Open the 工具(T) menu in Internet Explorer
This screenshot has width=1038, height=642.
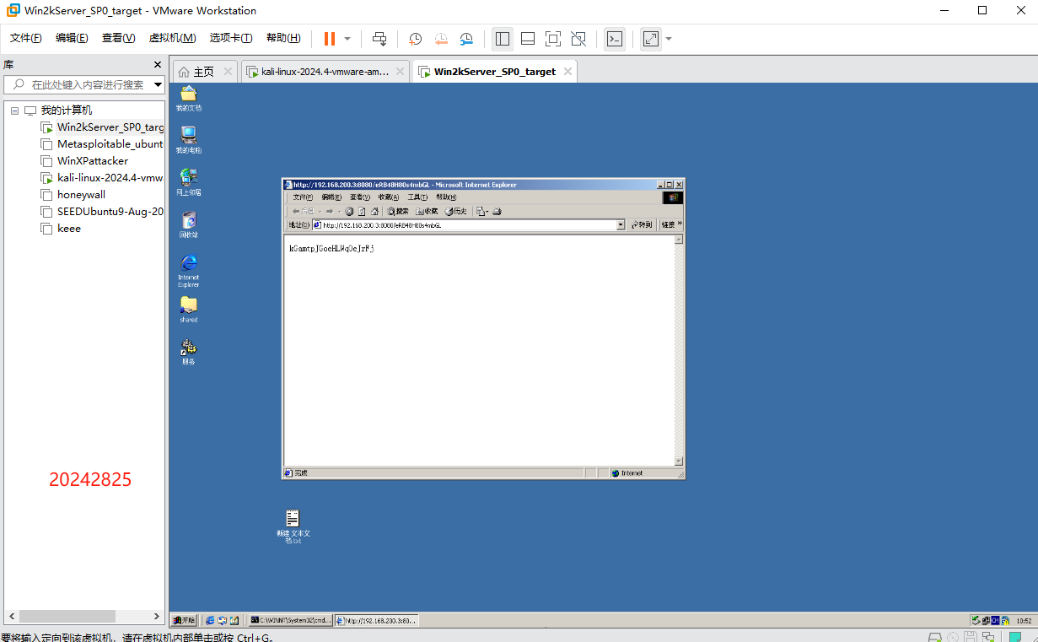click(417, 197)
